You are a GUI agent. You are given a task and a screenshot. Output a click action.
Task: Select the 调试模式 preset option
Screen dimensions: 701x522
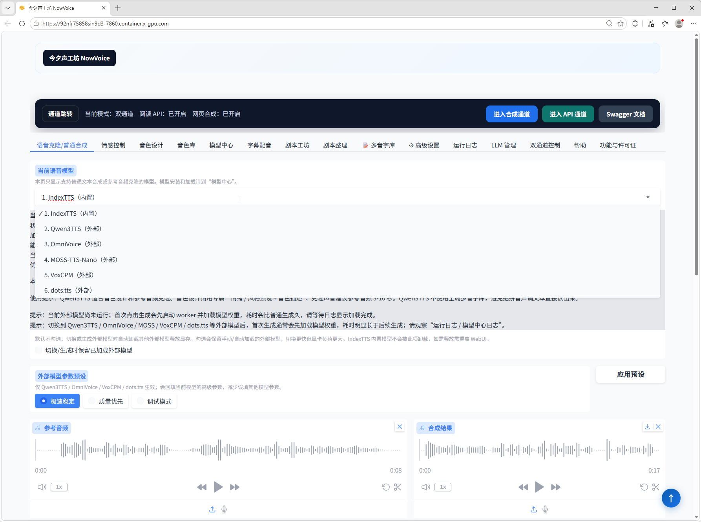pyautogui.click(x=154, y=401)
